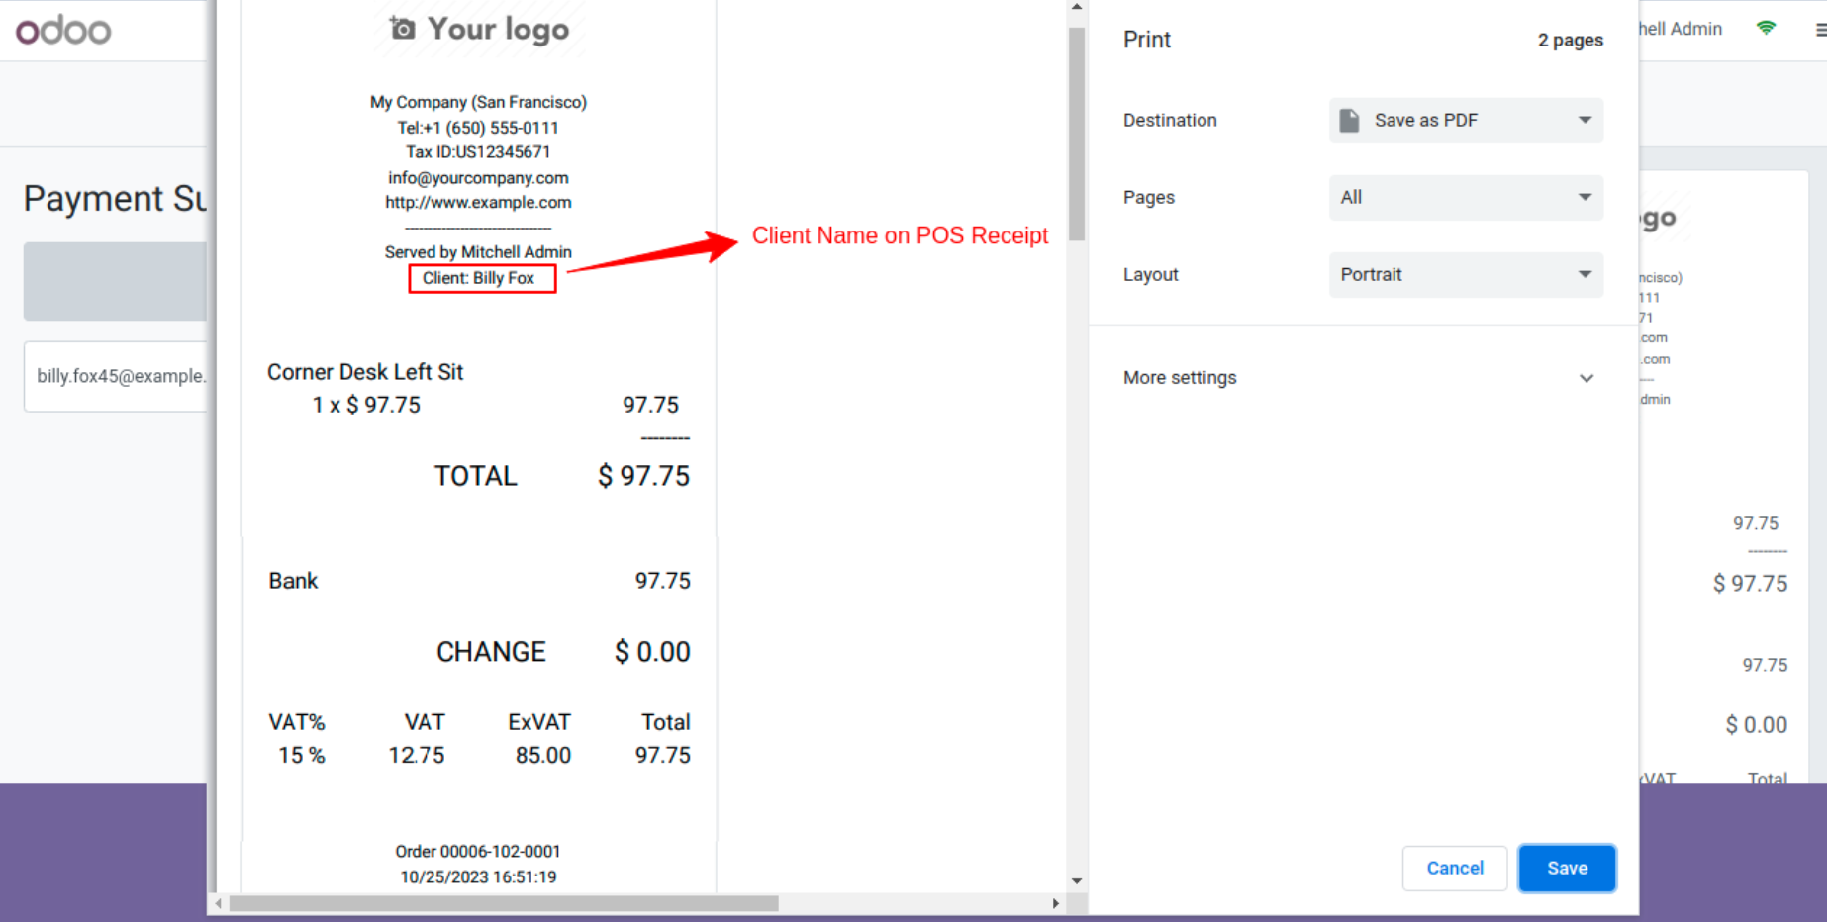The image size is (1827, 922).
Task: Click the 'Print' dialog title
Action: [1147, 40]
